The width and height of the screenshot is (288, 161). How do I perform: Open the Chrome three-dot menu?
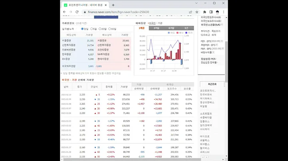[x=224, y=12]
